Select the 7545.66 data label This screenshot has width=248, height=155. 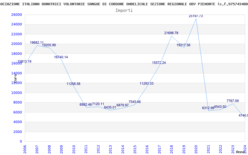tap(135, 102)
